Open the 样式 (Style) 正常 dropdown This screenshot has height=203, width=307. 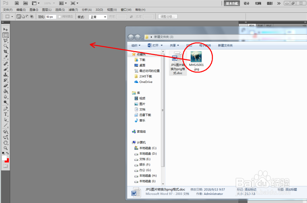point(98,17)
